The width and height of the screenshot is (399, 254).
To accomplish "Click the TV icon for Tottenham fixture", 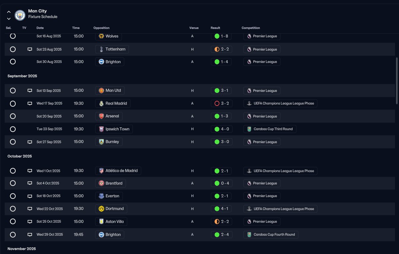I will (x=30, y=49).
